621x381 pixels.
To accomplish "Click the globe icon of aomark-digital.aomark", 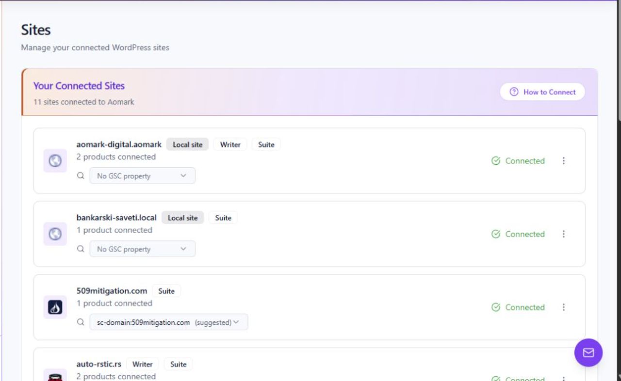I will [55, 160].
